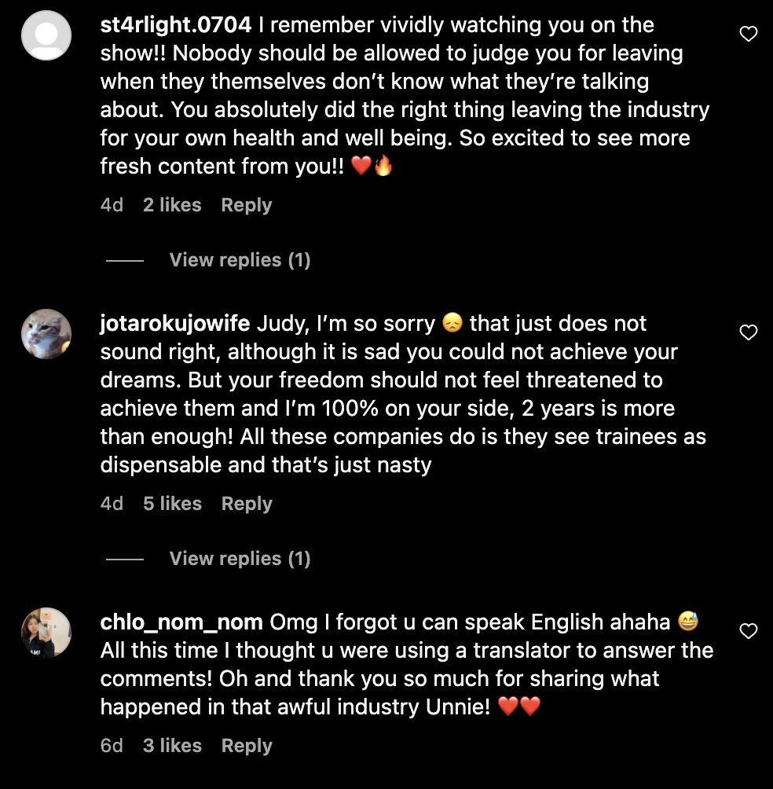Expand replies under st4rlight.0704's comment
The height and width of the screenshot is (789, 773).
click(x=240, y=260)
